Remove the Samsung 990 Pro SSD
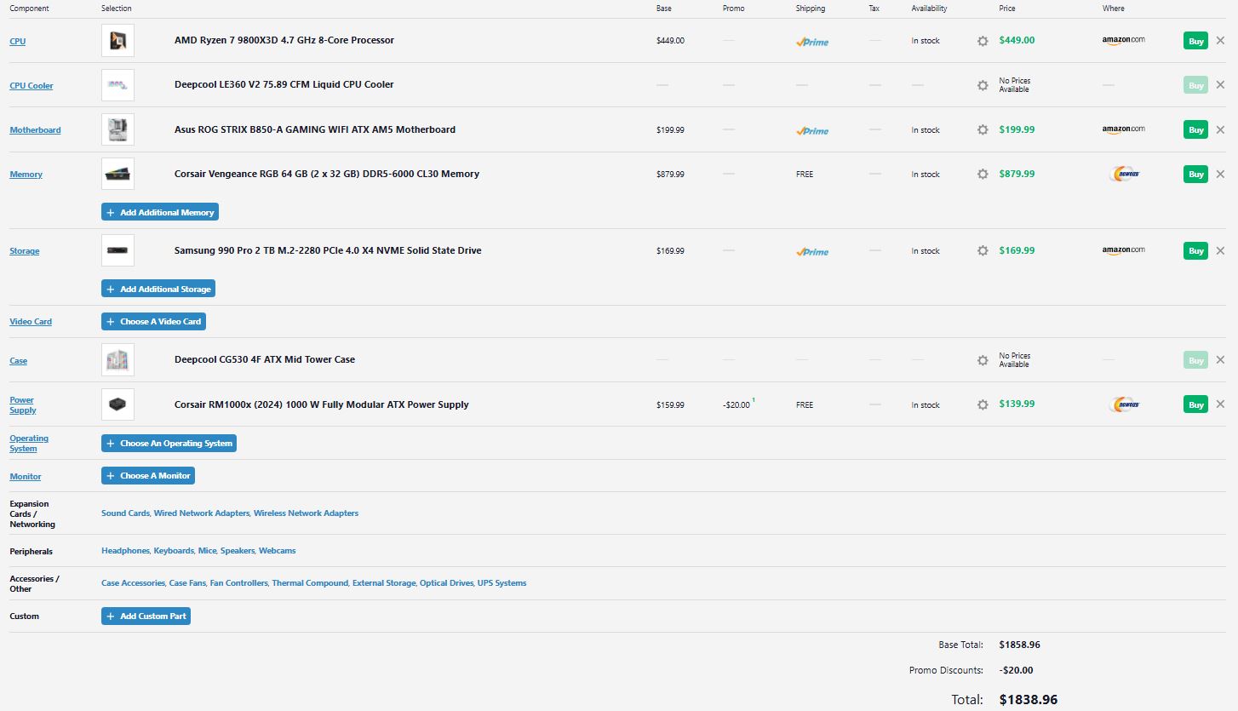1238x711 pixels. tap(1220, 250)
